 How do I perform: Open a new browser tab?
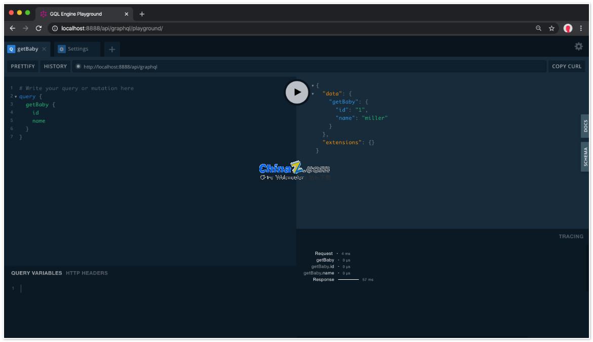[142, 14]
